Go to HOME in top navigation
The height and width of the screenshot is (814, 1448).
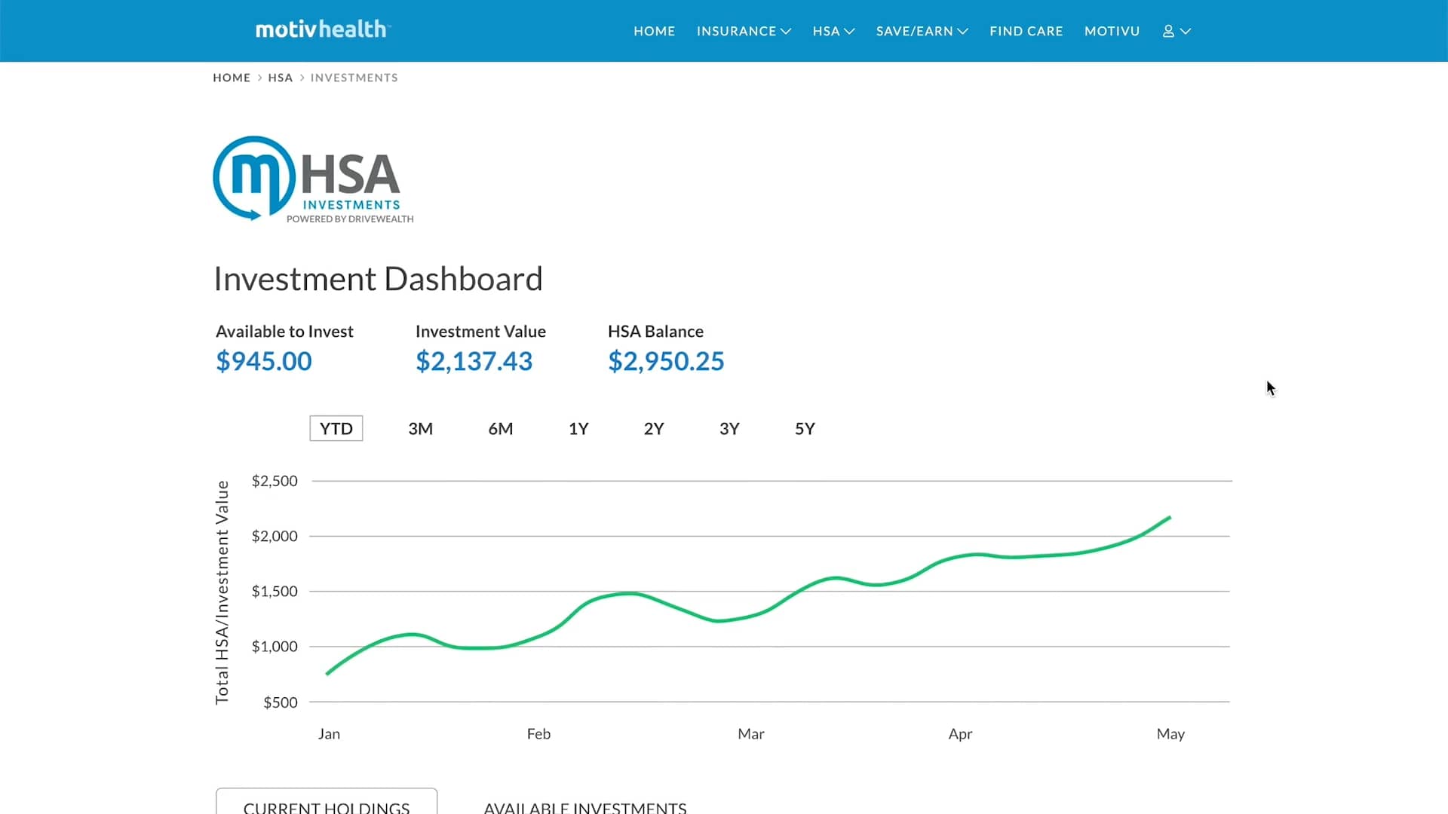(654, 31)
